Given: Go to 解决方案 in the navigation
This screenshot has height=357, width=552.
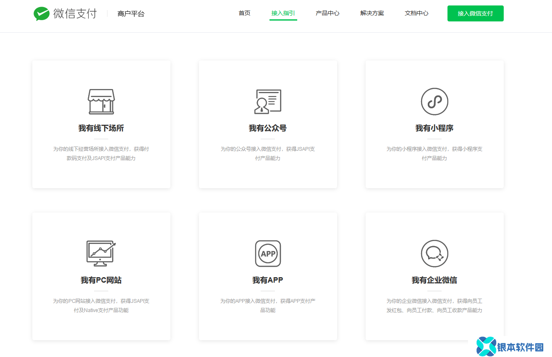Looking at the screenshot, I should click(372, 13).
